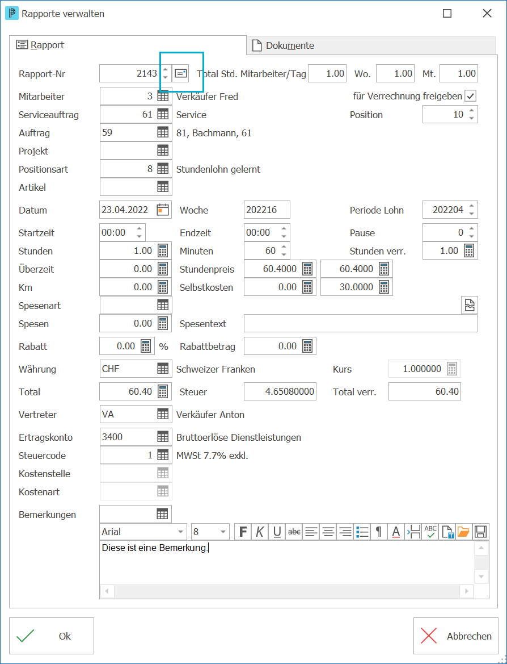Click into the Bemerkung text area
Viewport: 507px width, 664px height.
coord(287,562)
